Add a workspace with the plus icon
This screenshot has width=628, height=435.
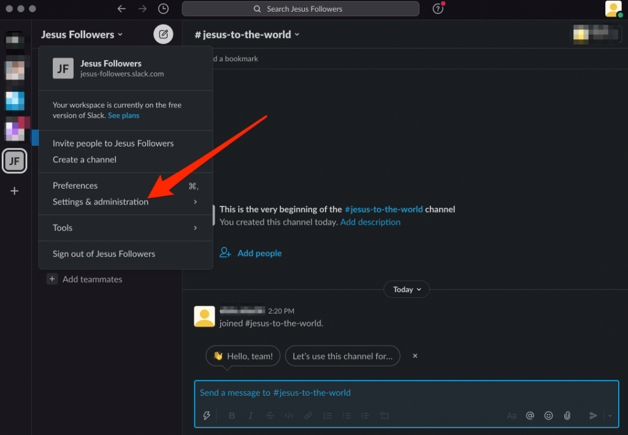(x=15, y=191)
